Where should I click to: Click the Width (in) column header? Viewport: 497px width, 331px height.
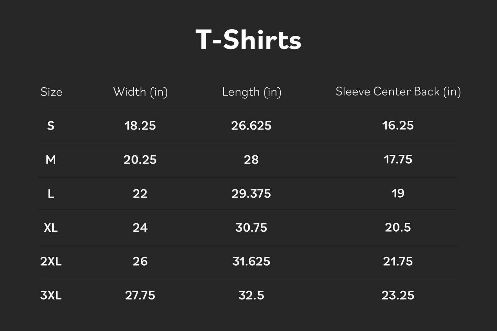[x=140, y=92]
